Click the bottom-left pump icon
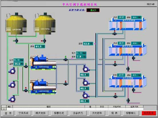This screenshot has height=118, width=158. pos(12,99)
